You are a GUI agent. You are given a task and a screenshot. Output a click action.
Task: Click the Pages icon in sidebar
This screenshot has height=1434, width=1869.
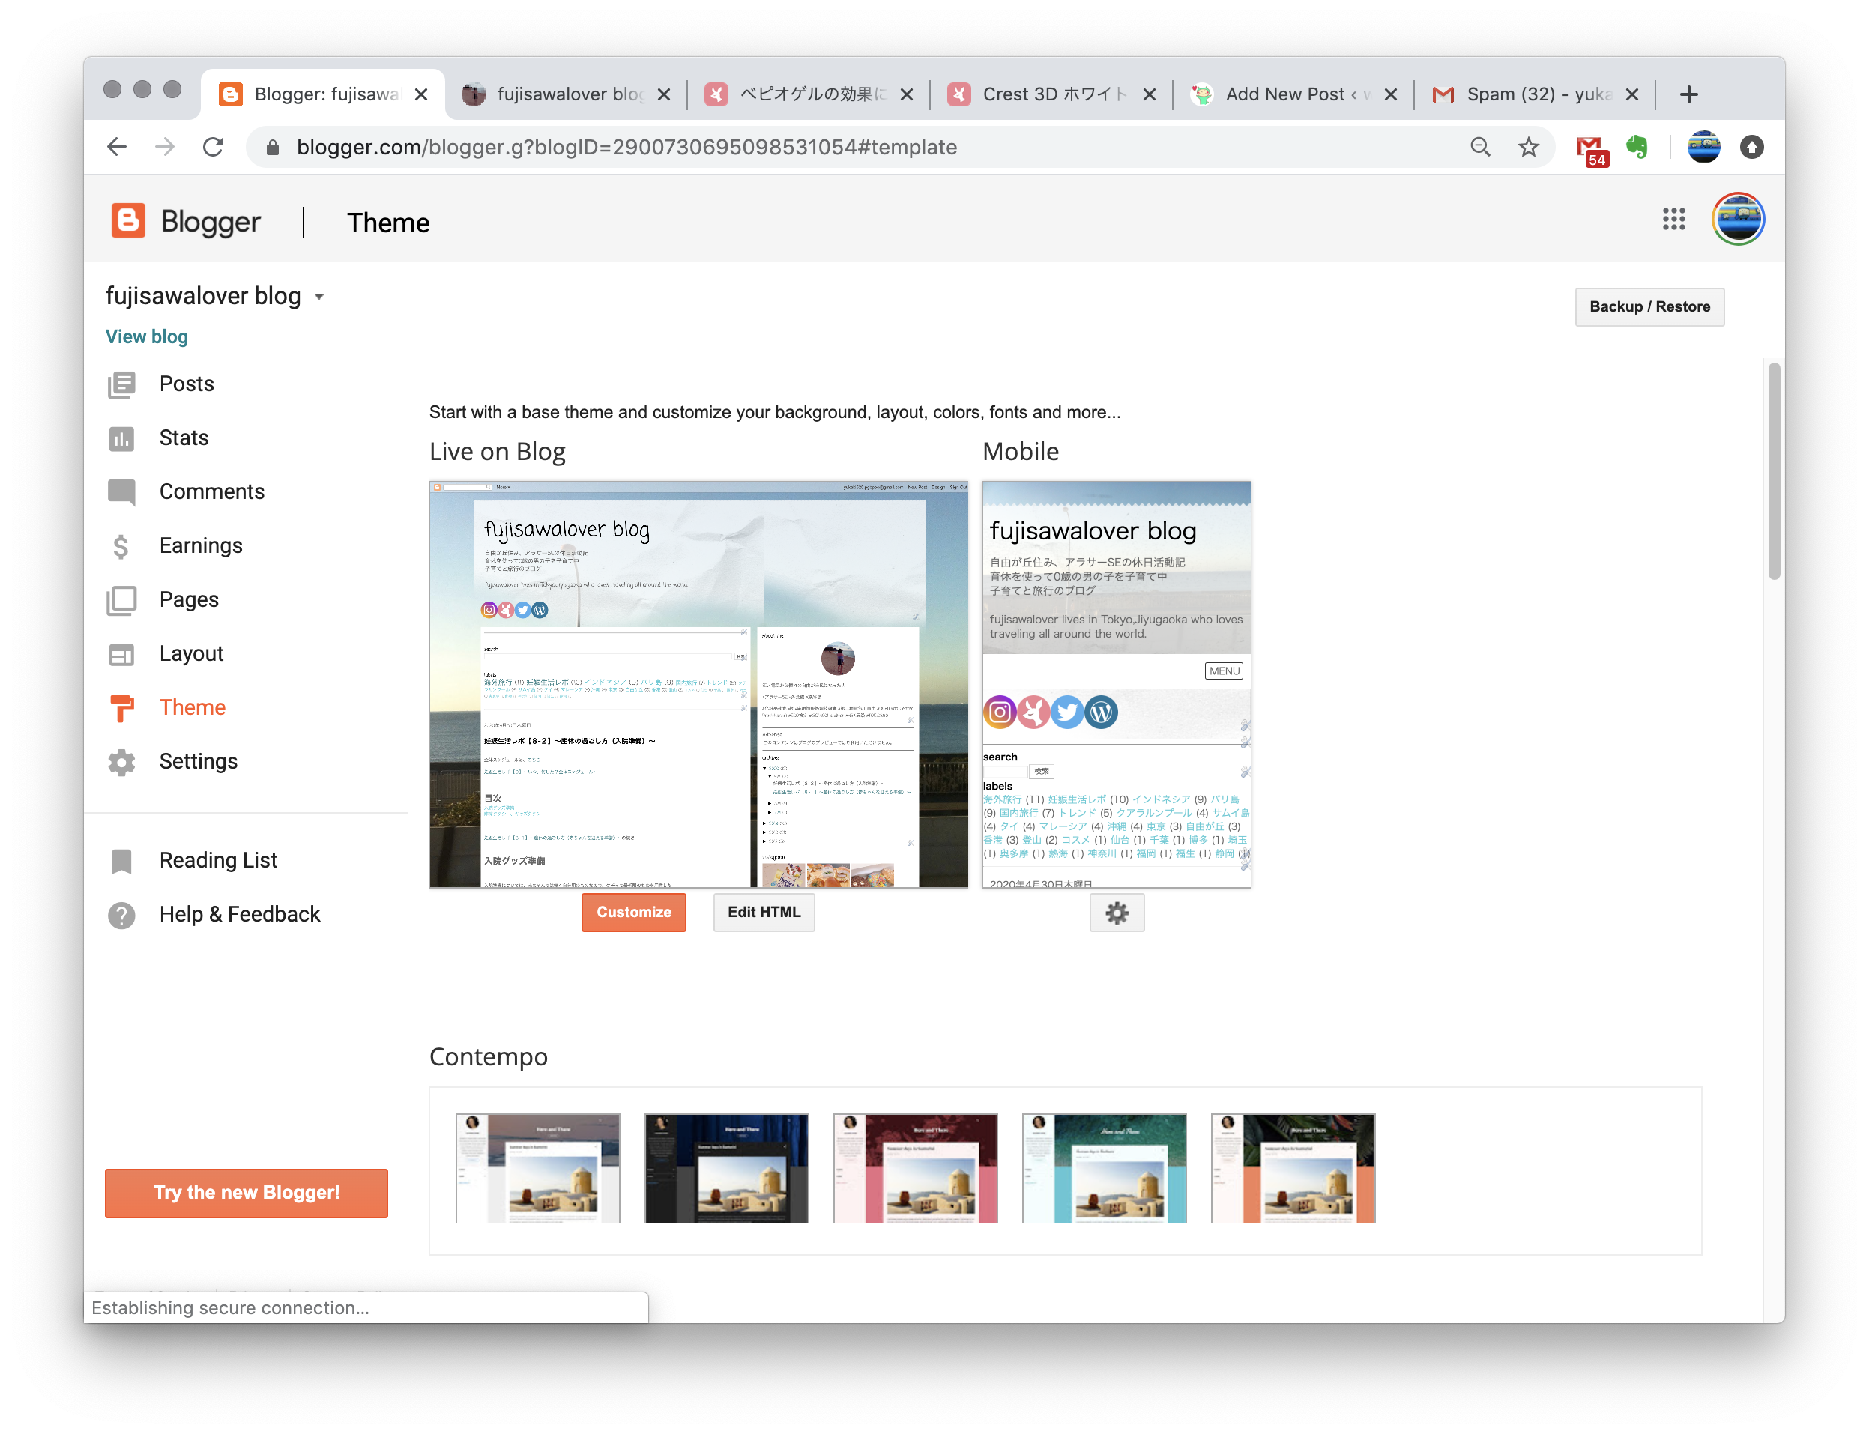[x=121, y=600]
